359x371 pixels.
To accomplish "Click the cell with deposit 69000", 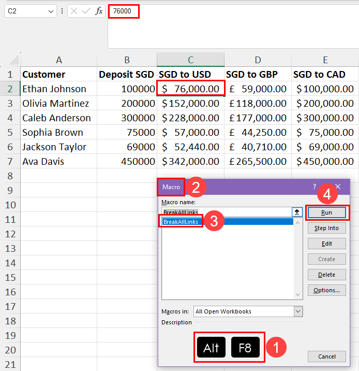I will pos(127,147).
